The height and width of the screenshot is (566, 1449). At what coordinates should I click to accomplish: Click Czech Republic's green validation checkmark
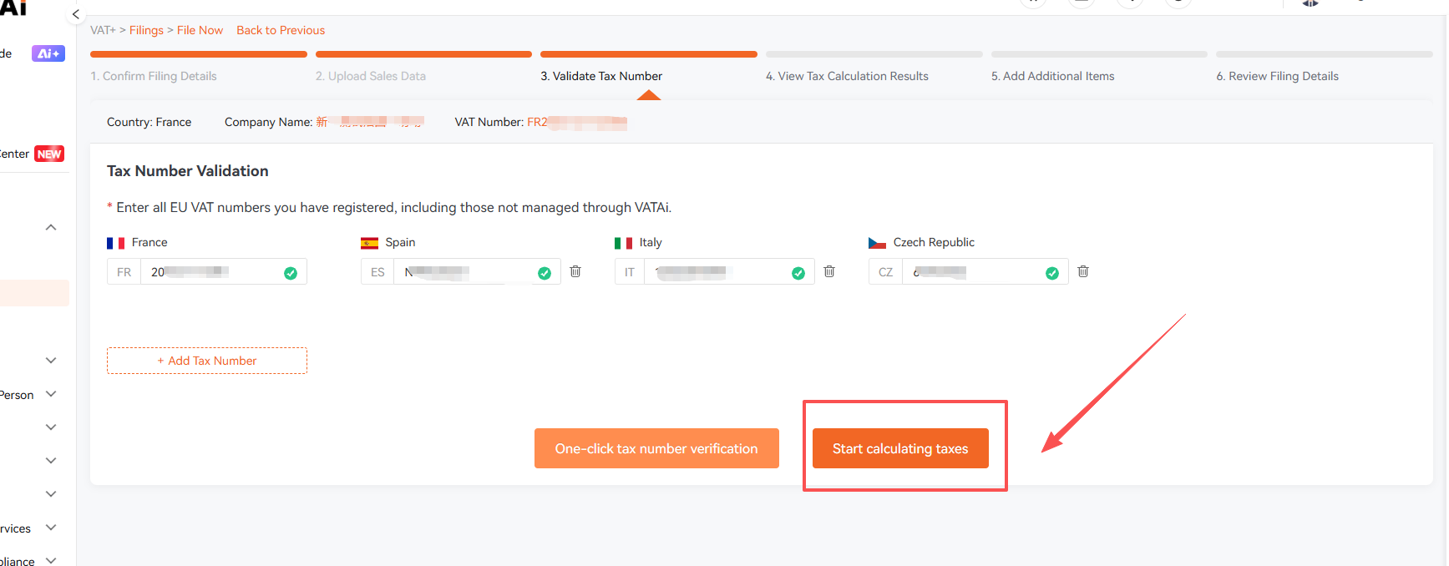pyautogui.click(x=1052, y=273)
